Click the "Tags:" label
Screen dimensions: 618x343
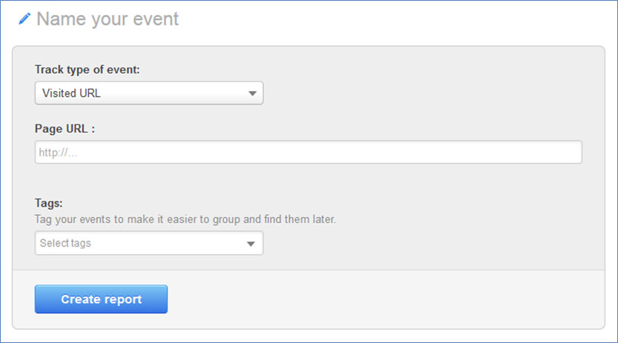48,203
